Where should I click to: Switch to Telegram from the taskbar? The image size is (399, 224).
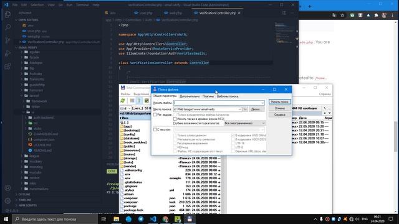pyautogui.click(x=141, y=219)
